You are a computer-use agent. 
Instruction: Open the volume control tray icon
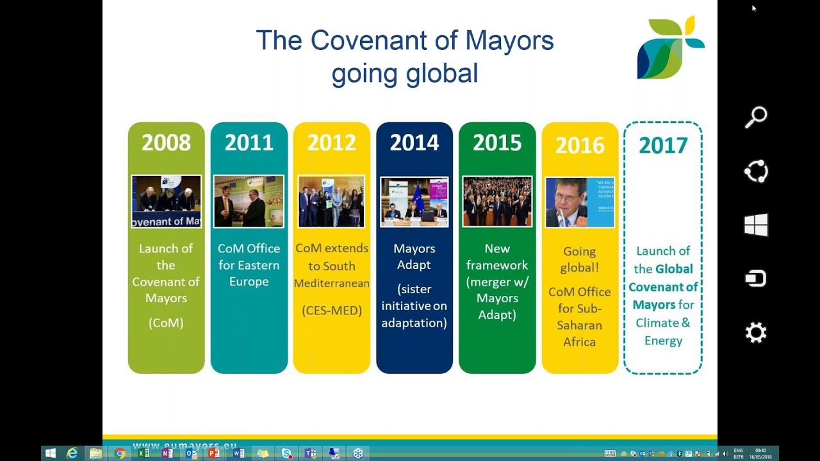[x=725, y=454]
